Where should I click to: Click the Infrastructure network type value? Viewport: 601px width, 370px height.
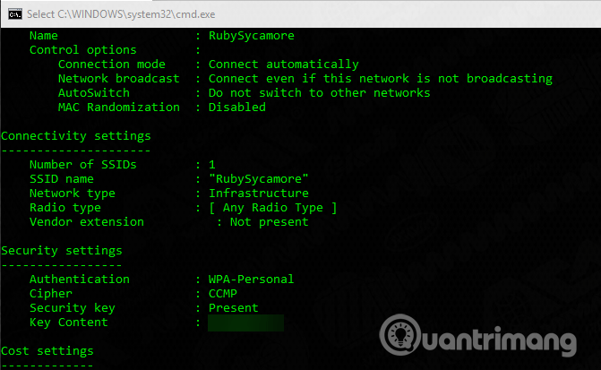(x=258, y=194)
